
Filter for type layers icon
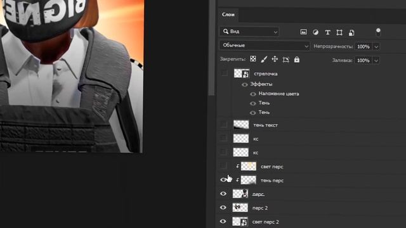coord(327,32)
